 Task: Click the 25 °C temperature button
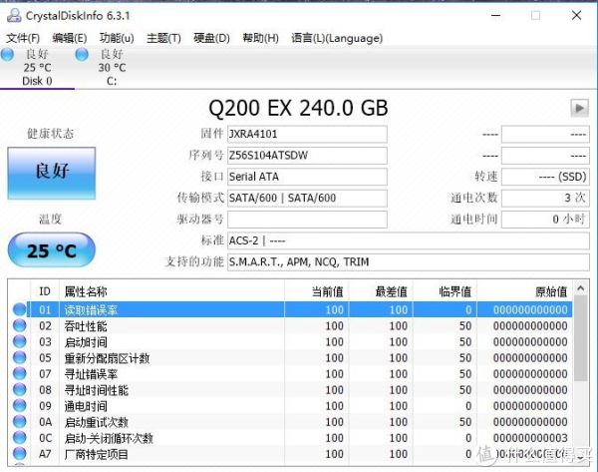point(51,250)
